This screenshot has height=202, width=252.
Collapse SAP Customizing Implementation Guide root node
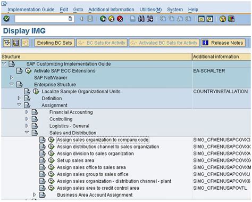4,63
